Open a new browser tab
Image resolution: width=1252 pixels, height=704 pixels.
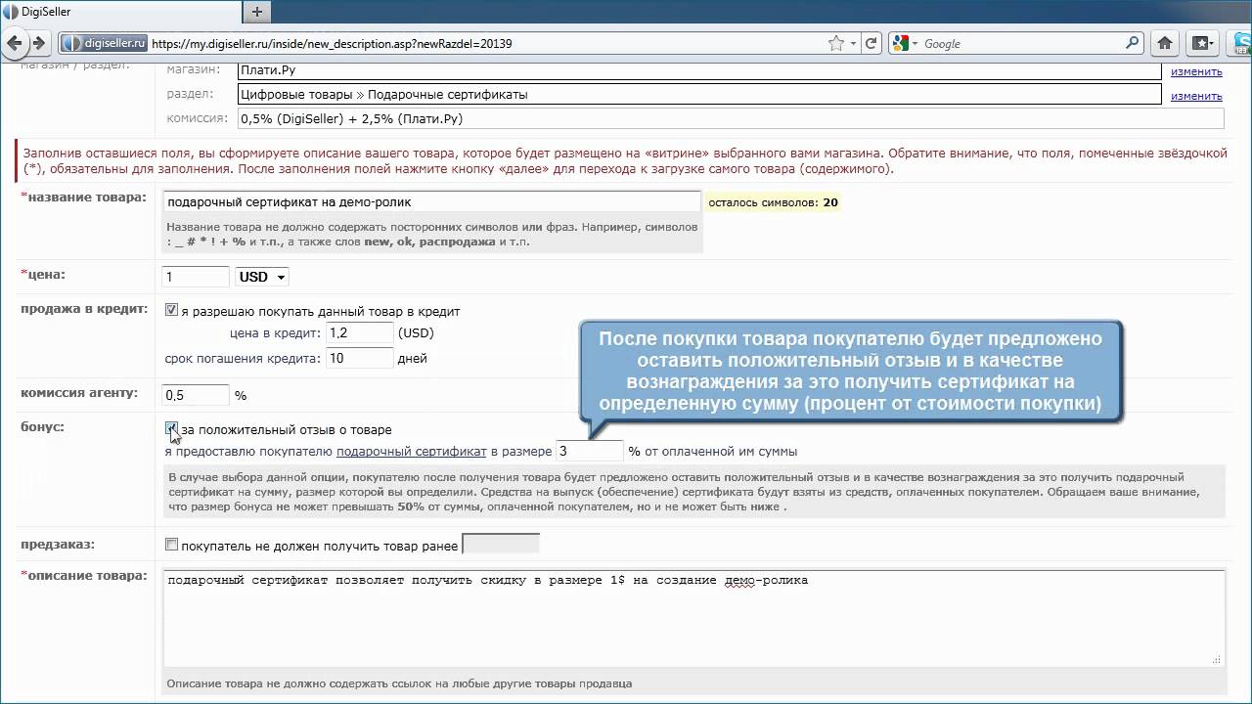coord(257,12)
